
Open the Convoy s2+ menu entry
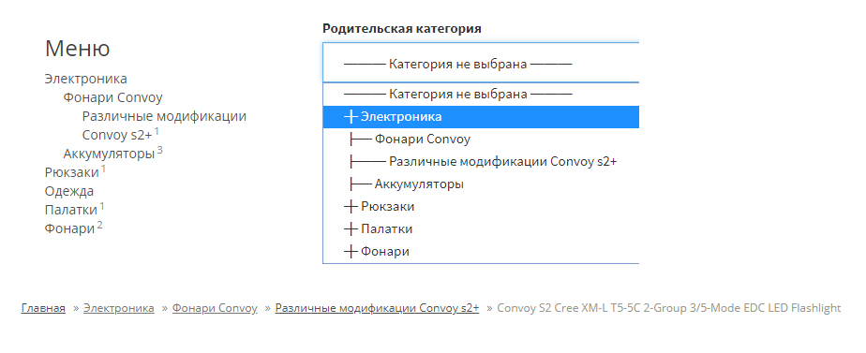117,135
